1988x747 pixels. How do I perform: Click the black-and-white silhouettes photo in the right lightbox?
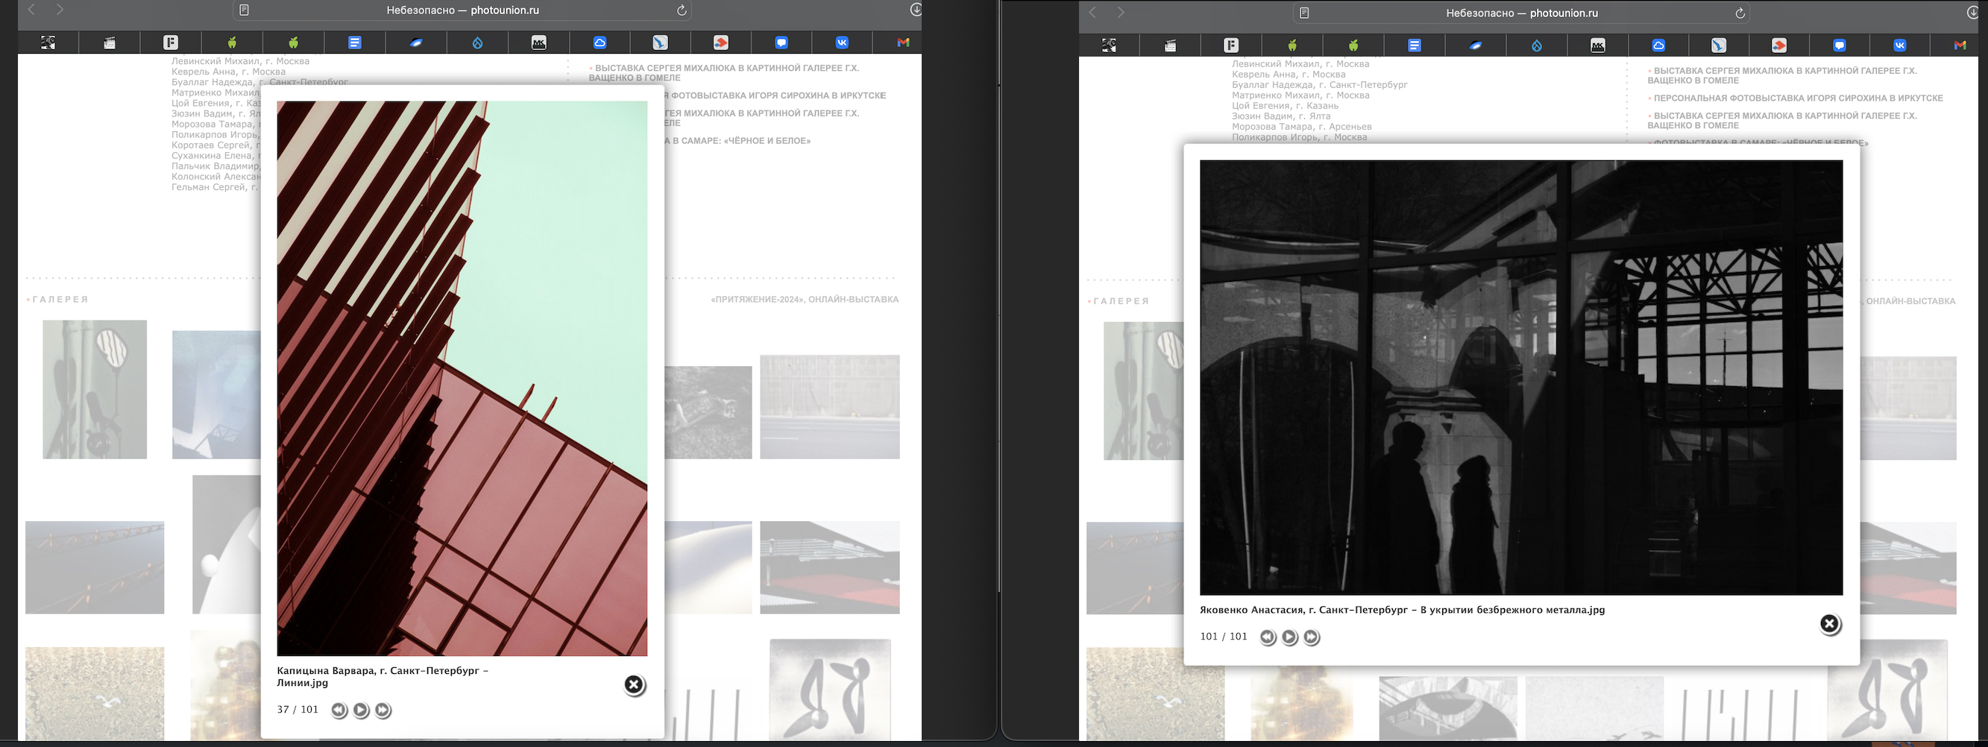coord(1521,377)
